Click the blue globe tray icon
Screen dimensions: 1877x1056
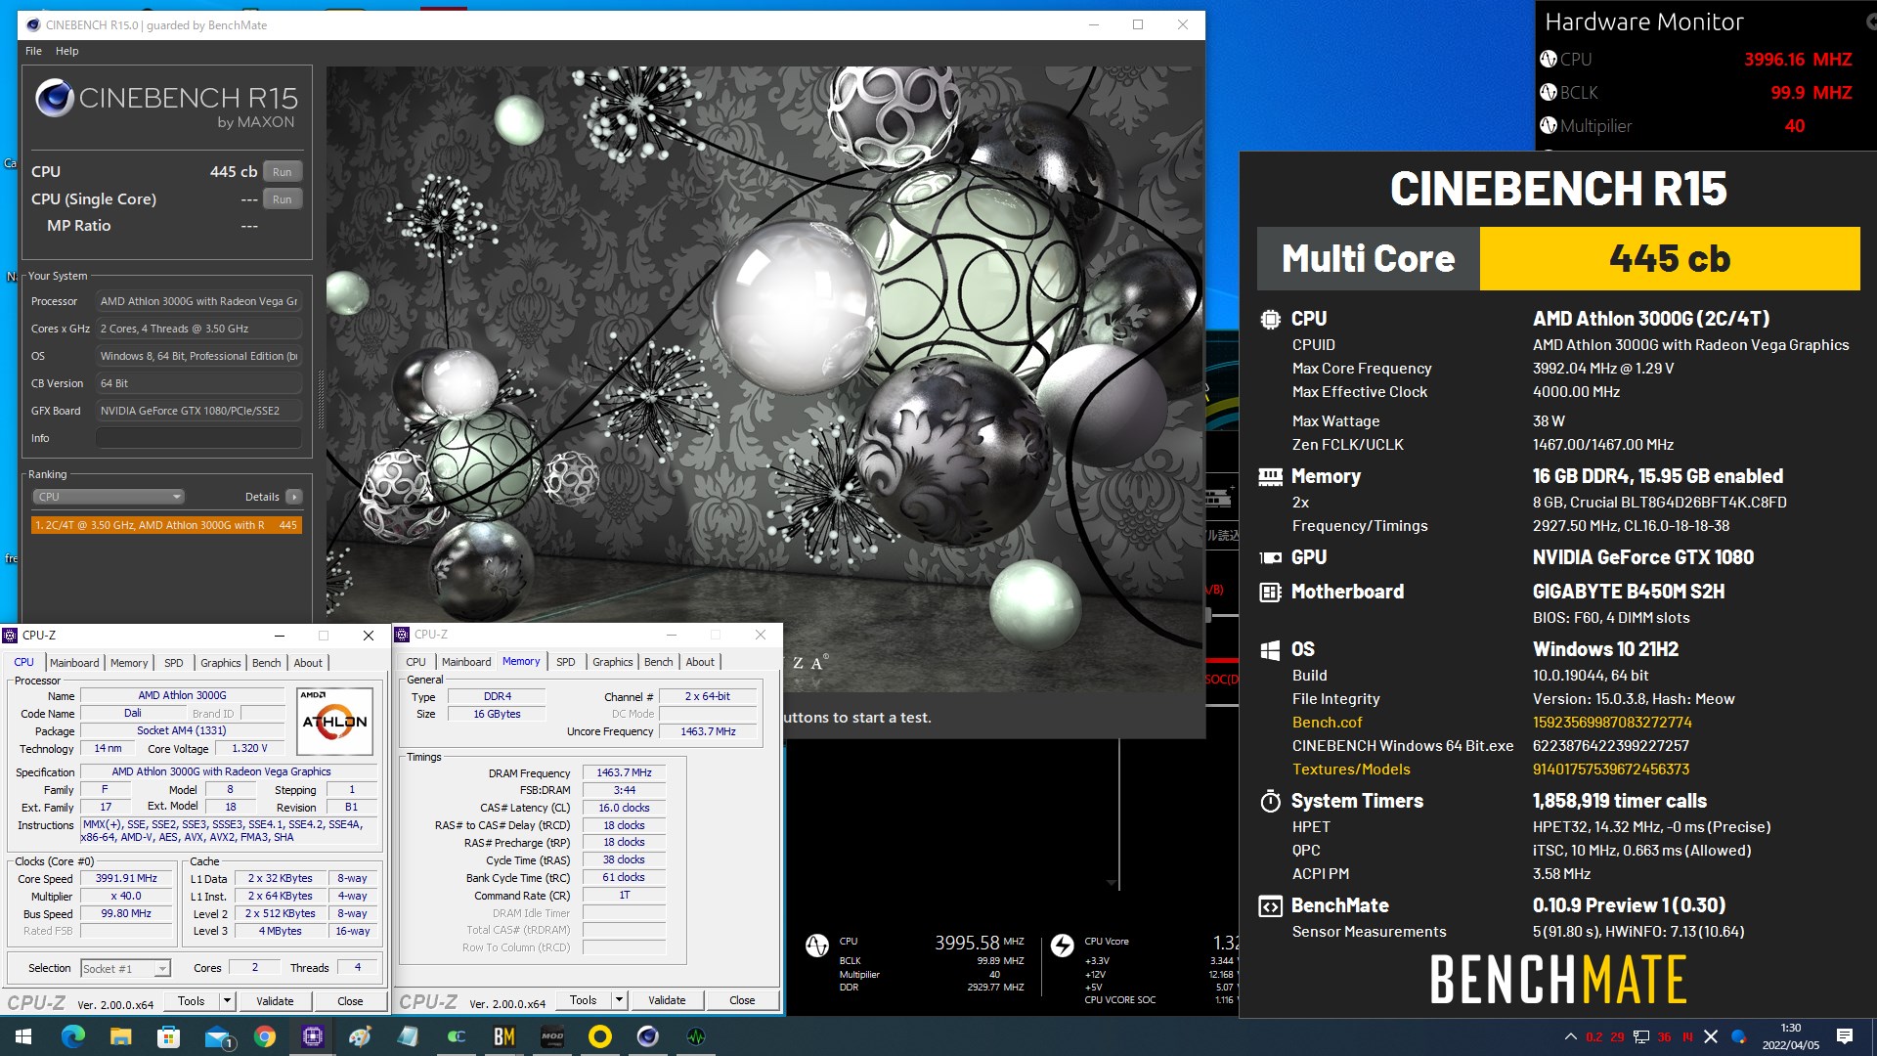tap(1738, 1036)
